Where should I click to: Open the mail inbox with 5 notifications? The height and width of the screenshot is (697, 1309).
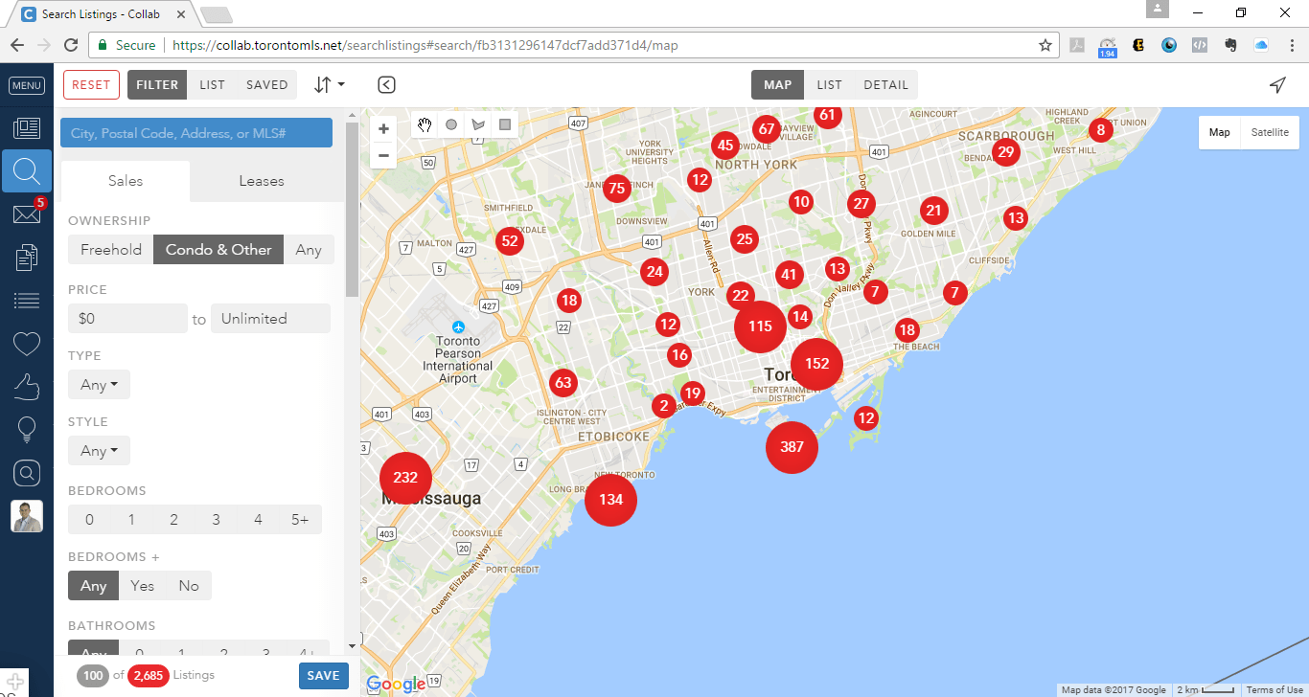26,214
